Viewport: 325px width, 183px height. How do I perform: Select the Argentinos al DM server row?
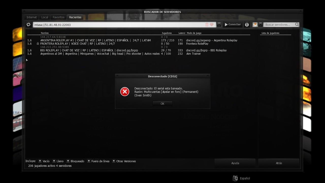click(x=139, y=54)
